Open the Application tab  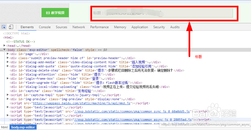(x=140, y=27)
